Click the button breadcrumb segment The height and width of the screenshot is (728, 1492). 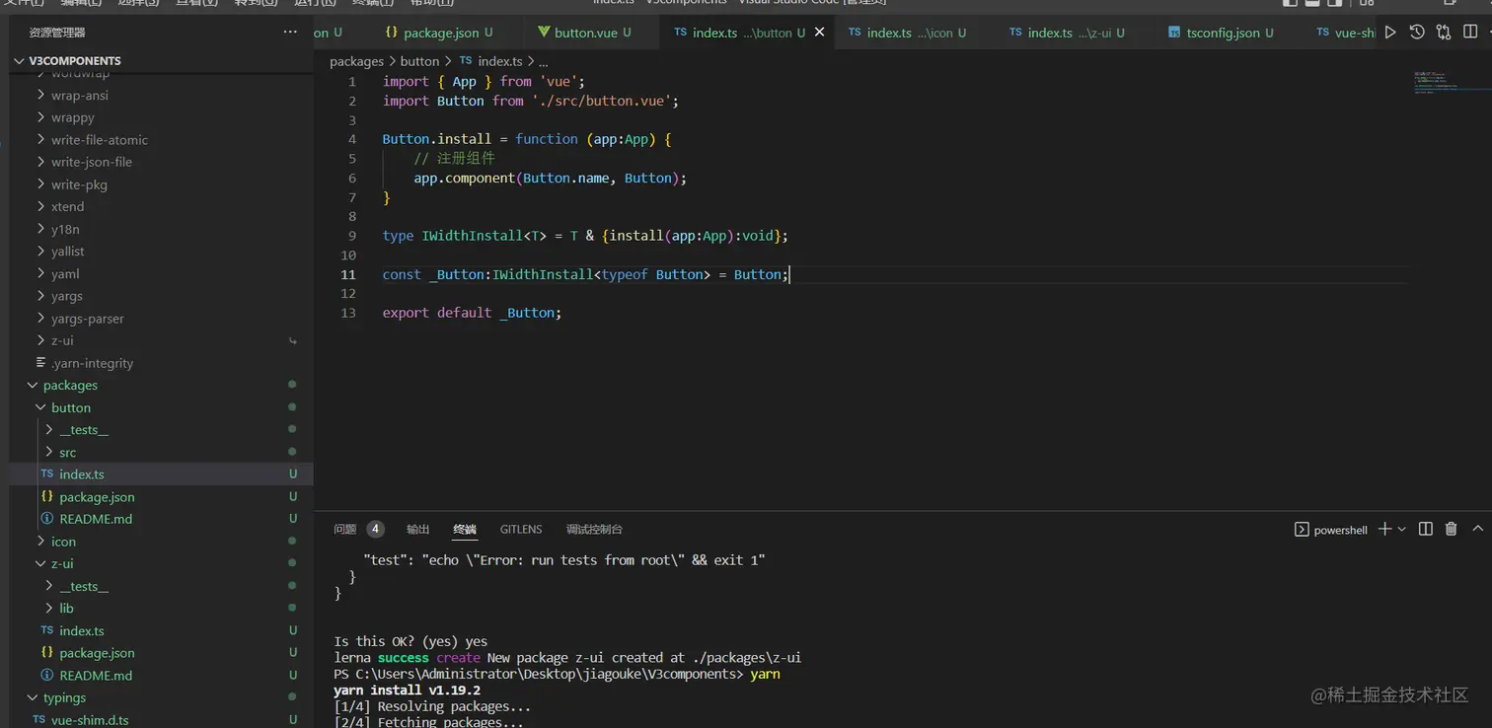pyautogui.click(x=419, y=61)
